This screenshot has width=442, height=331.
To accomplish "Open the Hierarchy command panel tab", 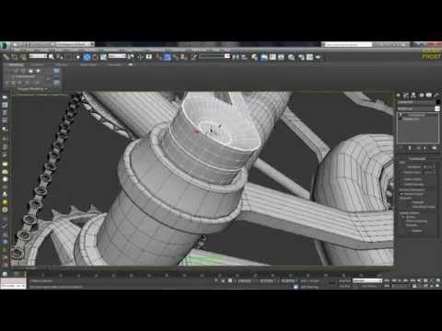I will [x=413, y=95].
